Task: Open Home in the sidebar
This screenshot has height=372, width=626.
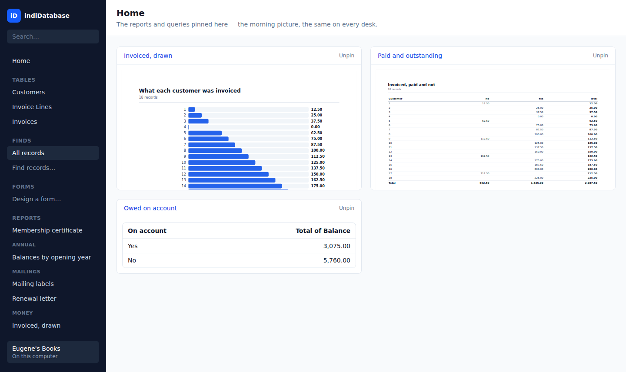Action: [x=53, y=61]
